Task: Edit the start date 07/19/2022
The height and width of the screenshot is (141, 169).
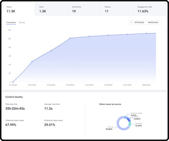Action: coord(139,22)
